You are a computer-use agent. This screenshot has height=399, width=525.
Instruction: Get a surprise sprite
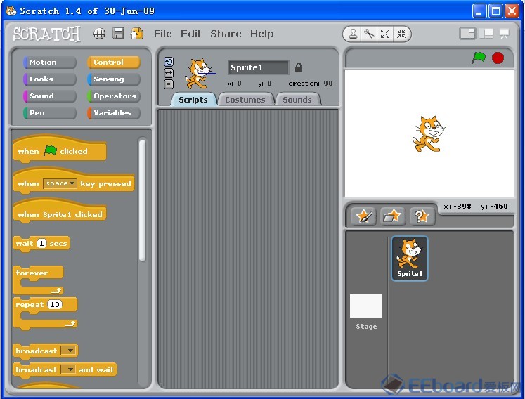[422, 216]
